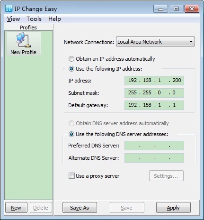Click the Subnet mask input field
The image size is (204, 220).
(154, 93)
